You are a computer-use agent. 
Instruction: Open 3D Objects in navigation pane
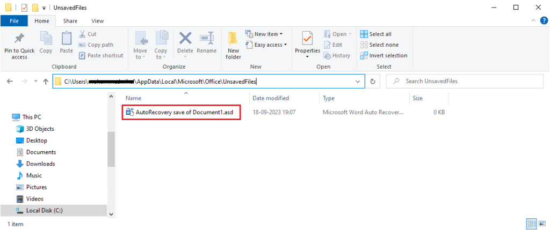click(x=35, y=129)
